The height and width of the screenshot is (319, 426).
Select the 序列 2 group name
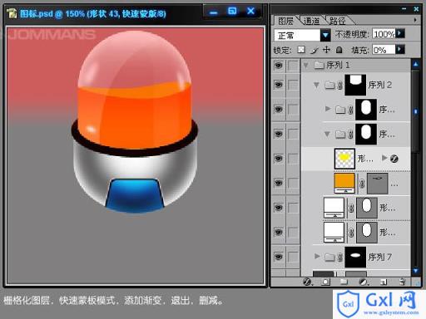(x=380, y=85)
